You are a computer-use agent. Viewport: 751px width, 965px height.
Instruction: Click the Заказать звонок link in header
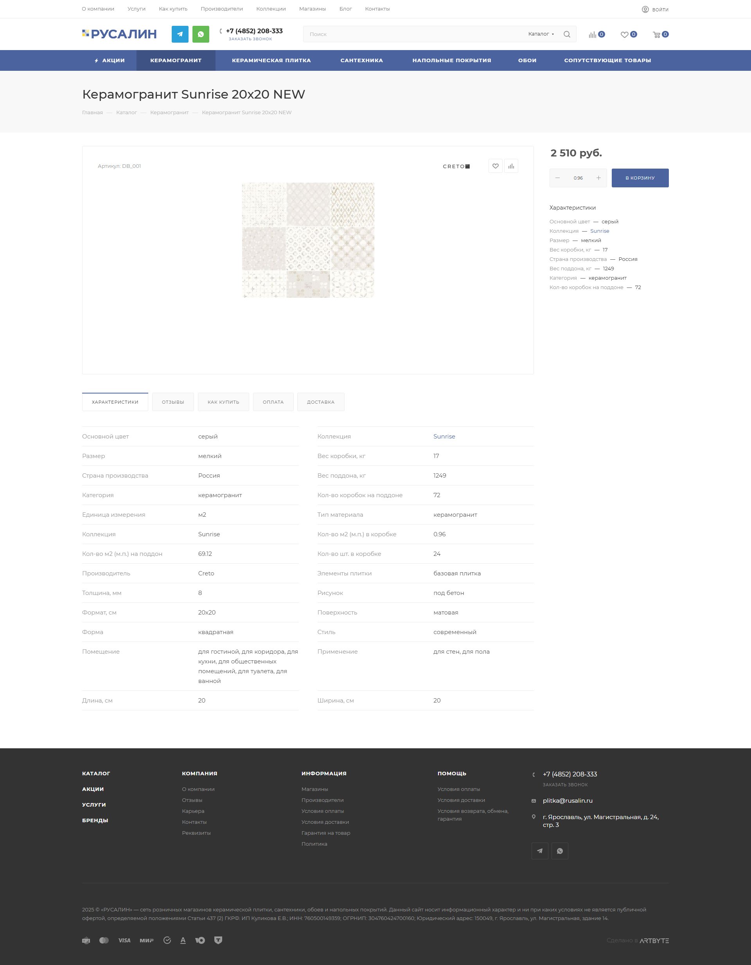250,39
